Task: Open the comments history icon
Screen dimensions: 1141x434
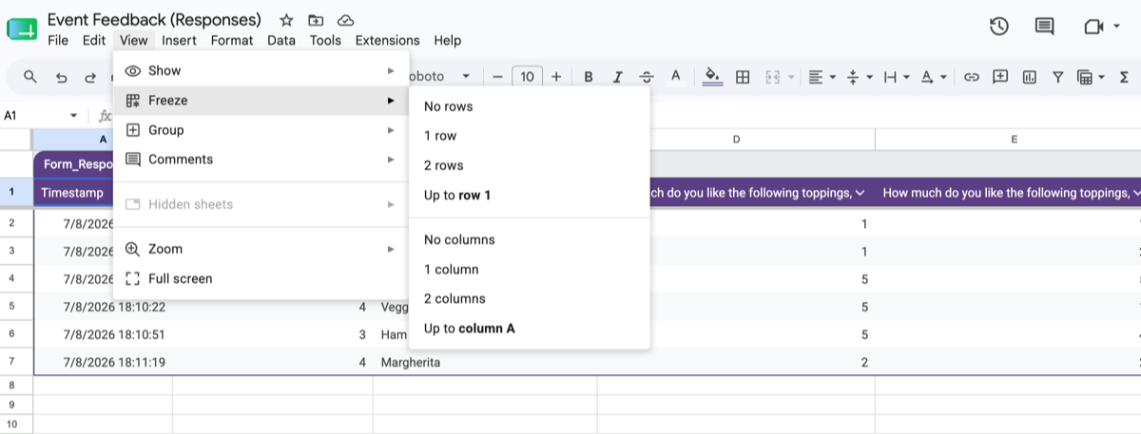Action: click(1045, 27)
